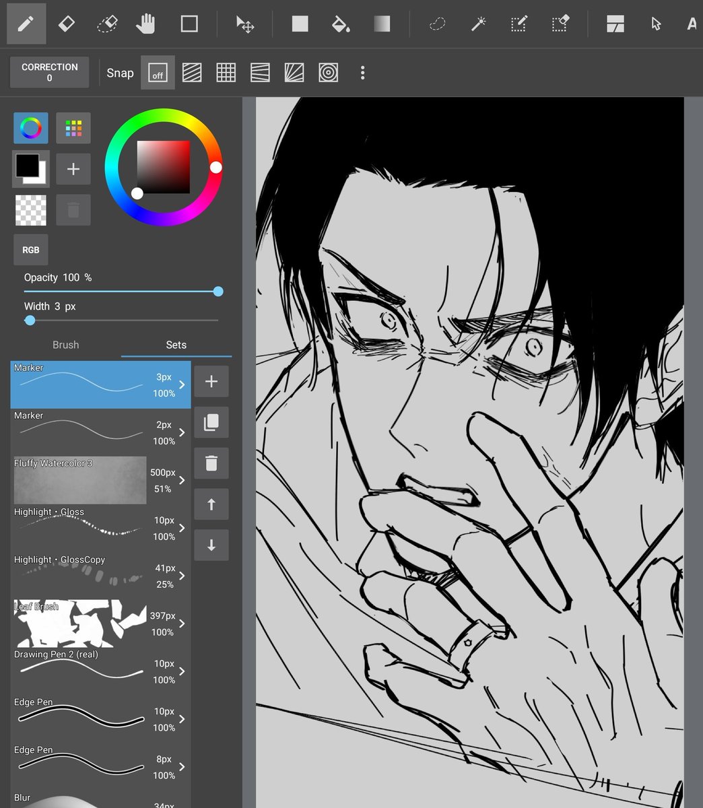Click the hue ring of the color wheel
The image size is (703, 808).
pyautogui.click(x=163, y=114)
